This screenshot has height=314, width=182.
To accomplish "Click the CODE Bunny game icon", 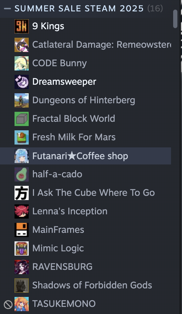I will pyautogui.click(x=22, y=63).
